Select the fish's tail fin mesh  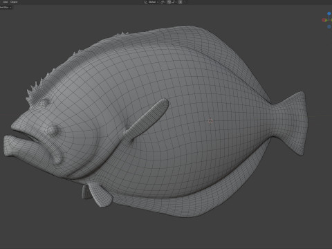pos(292,122)
